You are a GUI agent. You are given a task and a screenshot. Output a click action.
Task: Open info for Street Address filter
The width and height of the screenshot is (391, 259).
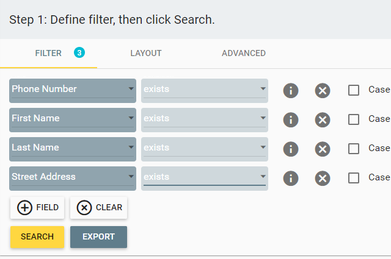tap(291, 179)
